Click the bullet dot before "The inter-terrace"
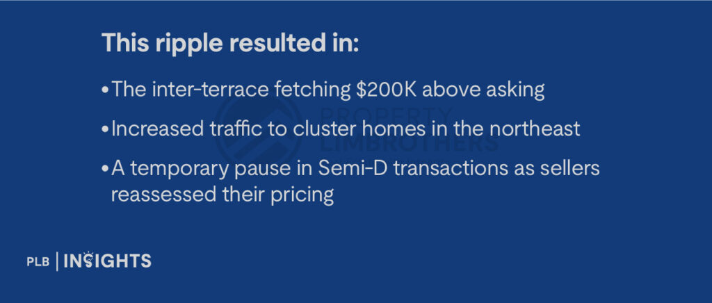Screen dimensions: 712x303 point(104,90)
